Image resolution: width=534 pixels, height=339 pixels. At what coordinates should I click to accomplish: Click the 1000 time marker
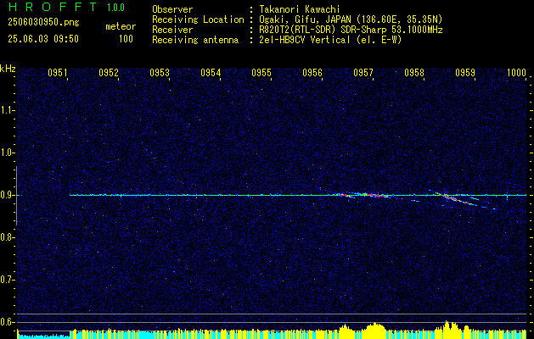point(516,73)
